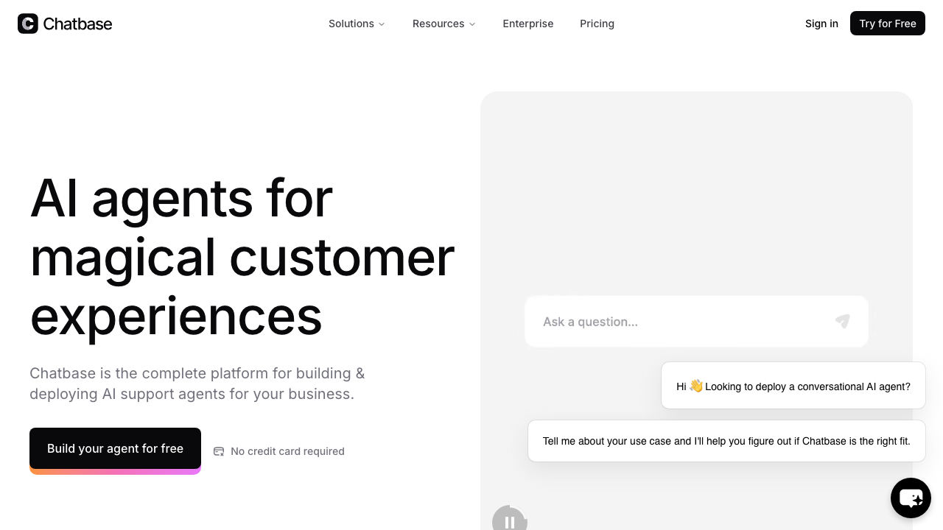Select Enterprise in the navigation
This screenshot has width=943, height=530.
527,24
